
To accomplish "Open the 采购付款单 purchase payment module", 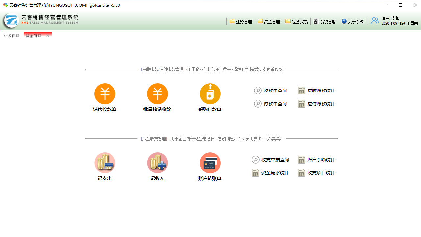I will (210, 97).
